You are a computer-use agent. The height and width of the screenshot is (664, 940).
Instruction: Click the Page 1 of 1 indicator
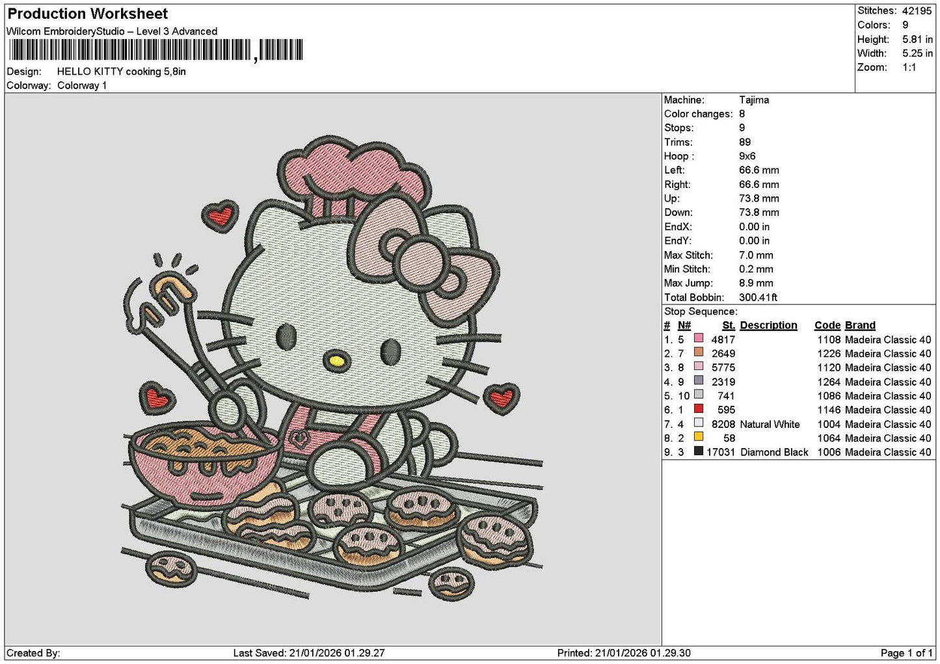click(906, 653)
